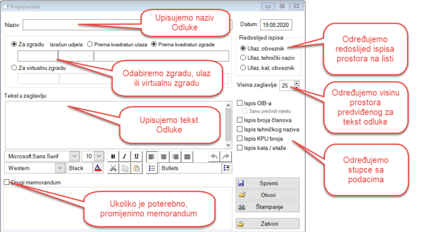Center align the text

point(164,157)
